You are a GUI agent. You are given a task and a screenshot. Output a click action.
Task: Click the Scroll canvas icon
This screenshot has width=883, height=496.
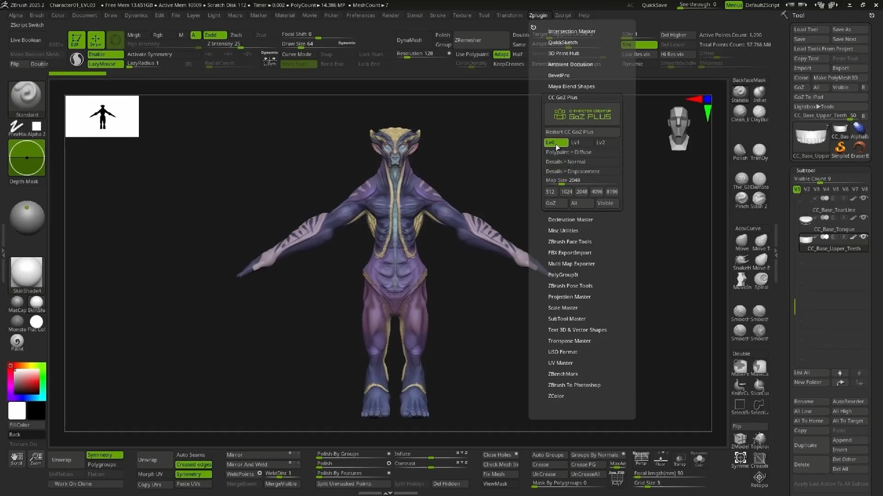pyautogui.click(x=17, y=458)
